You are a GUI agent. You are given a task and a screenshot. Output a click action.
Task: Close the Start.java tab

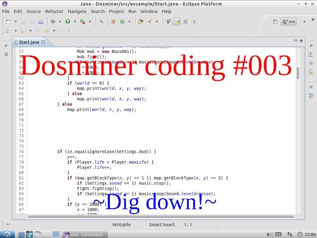pyautogui.click(x=43, y=42)
